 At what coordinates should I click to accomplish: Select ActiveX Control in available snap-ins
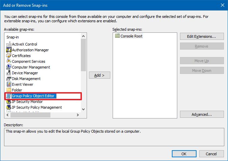tap(24, 44)
